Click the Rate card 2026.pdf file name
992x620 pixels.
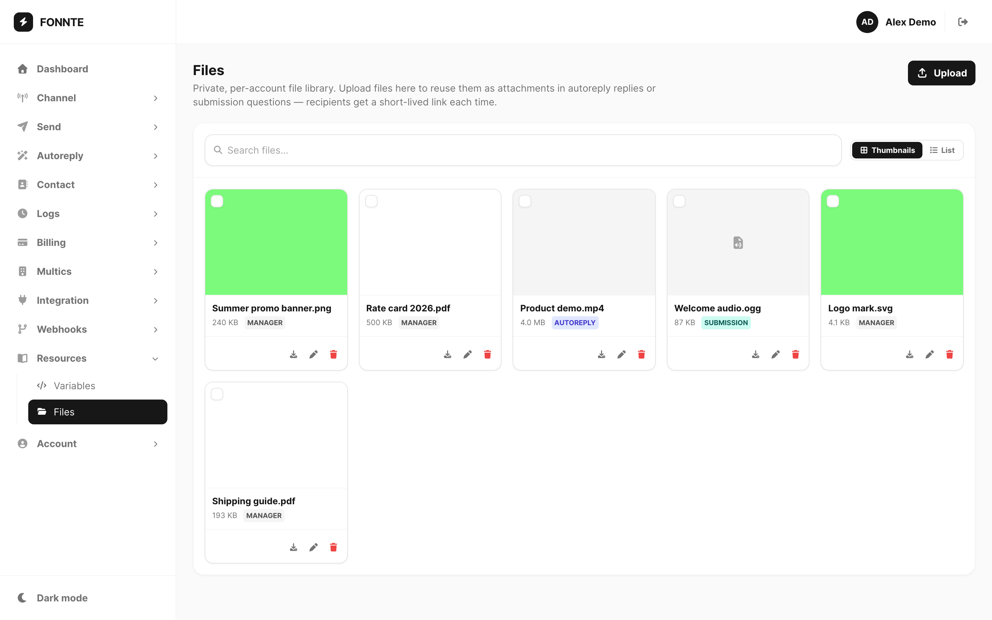[x=408, y=308]
